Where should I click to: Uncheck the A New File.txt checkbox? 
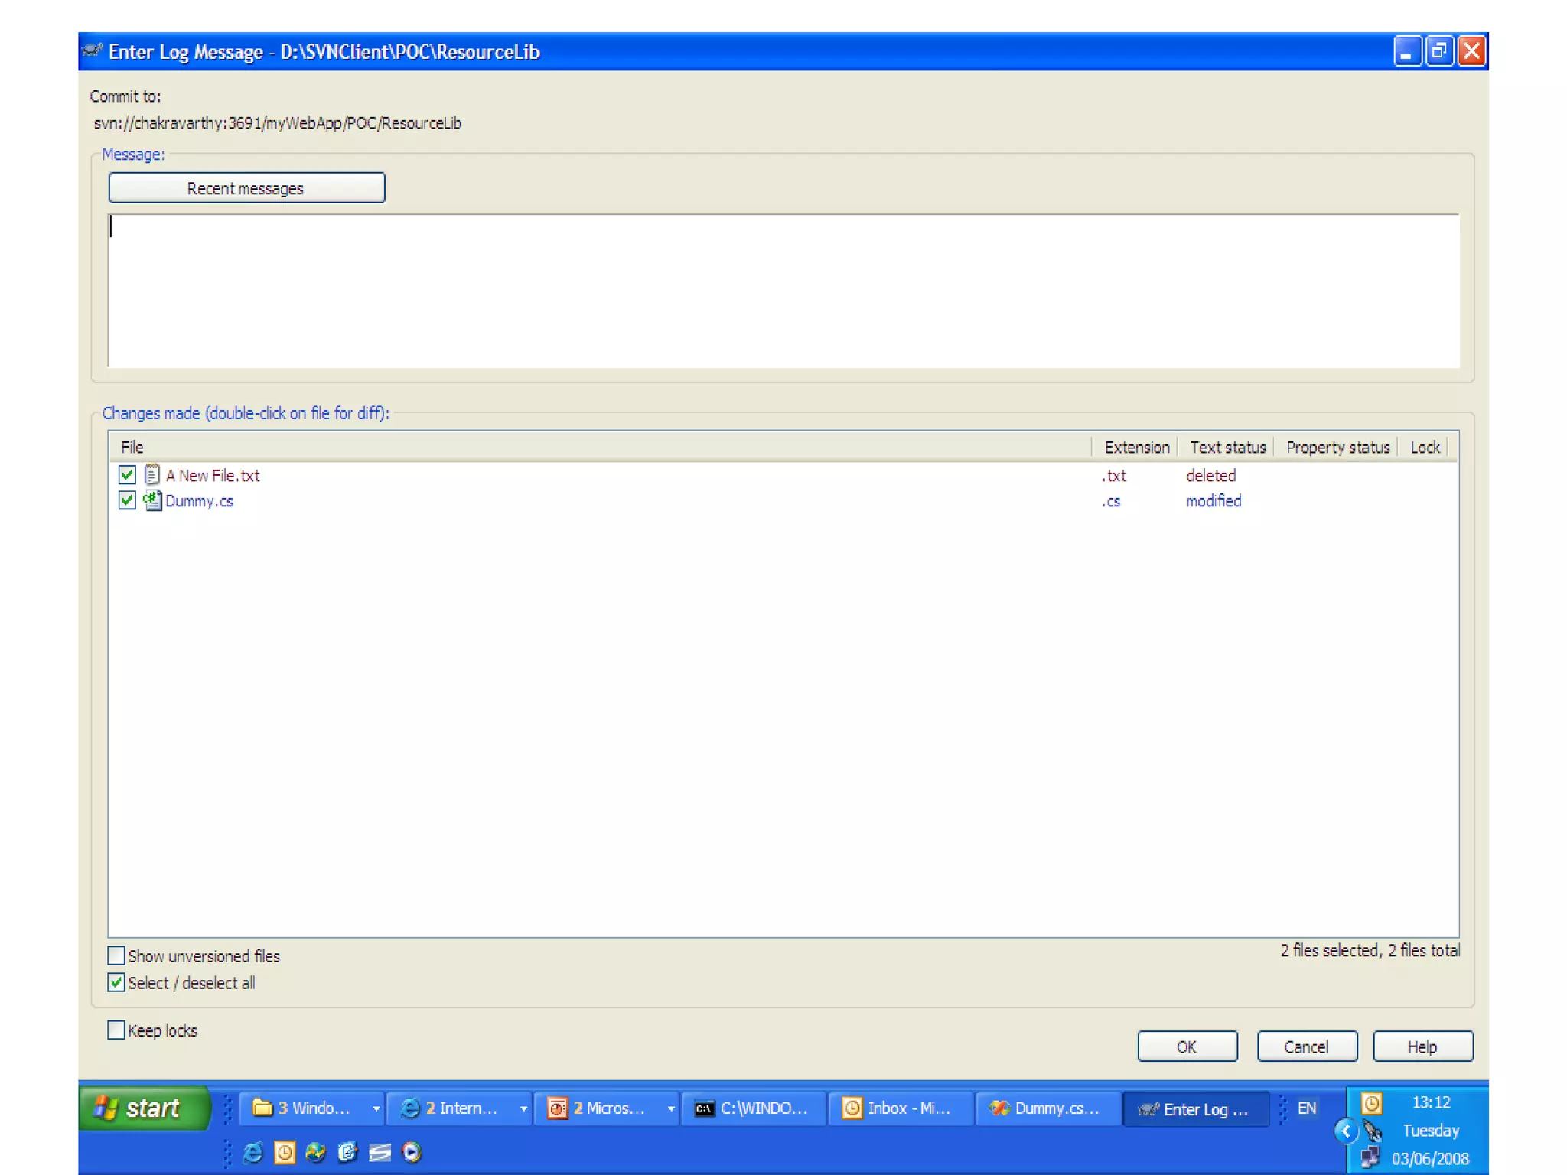tap(127, 475)
